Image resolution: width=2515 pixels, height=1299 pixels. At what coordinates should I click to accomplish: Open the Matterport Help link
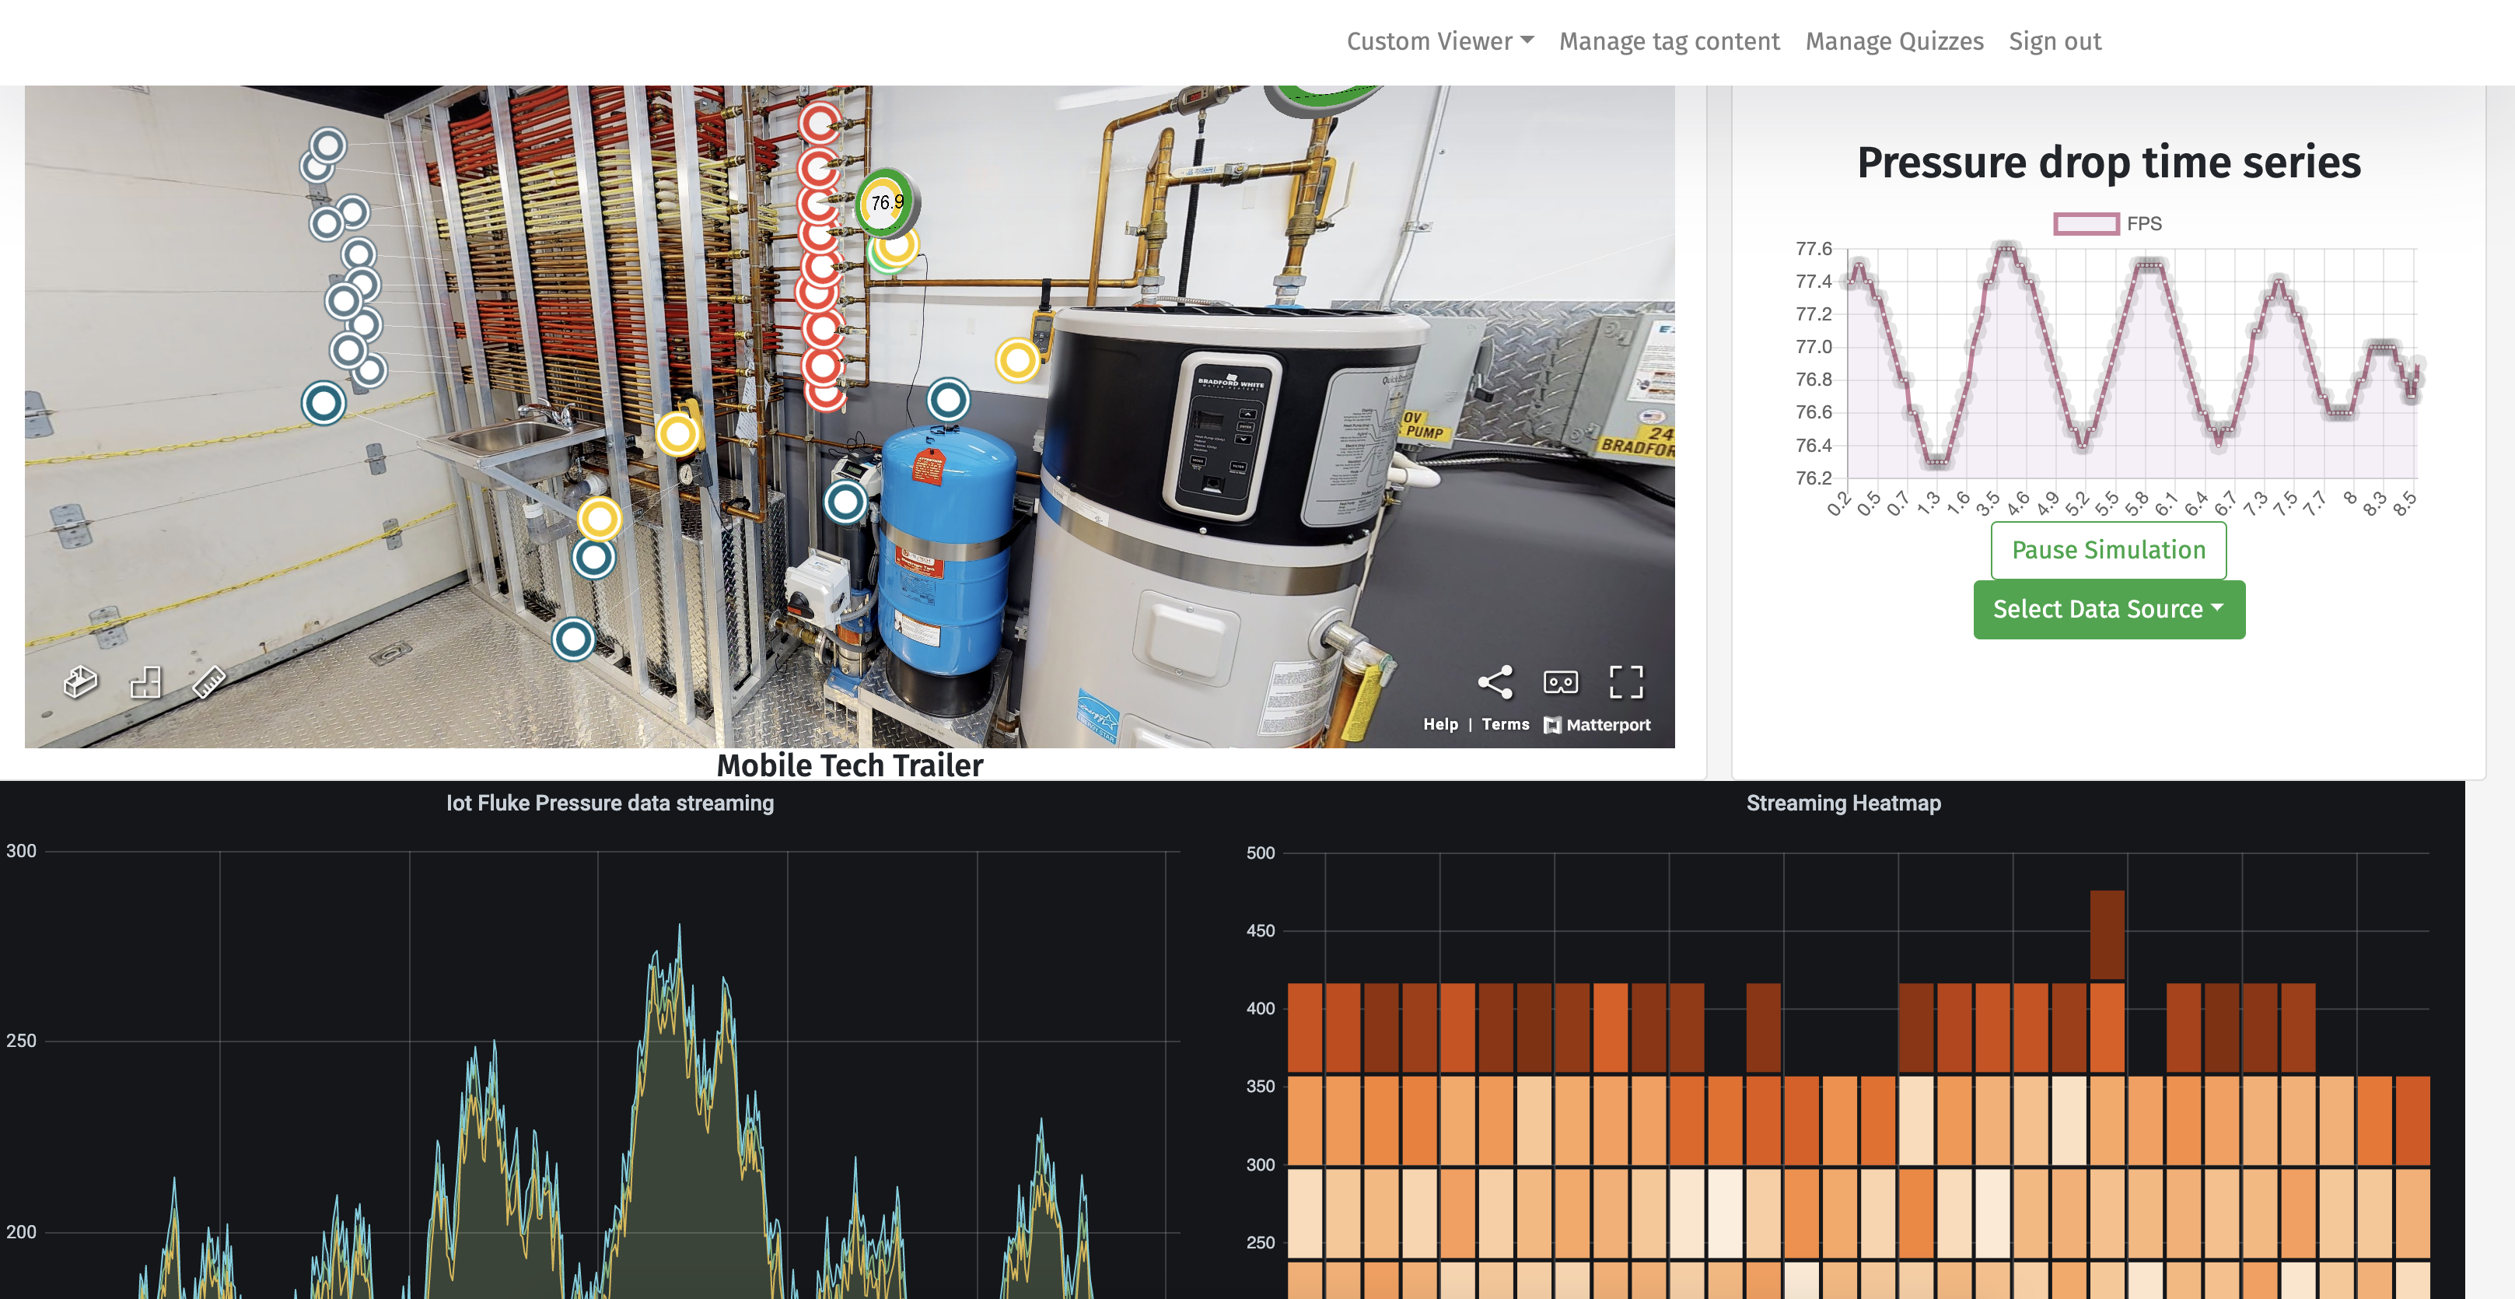[x=1440, y=723]
